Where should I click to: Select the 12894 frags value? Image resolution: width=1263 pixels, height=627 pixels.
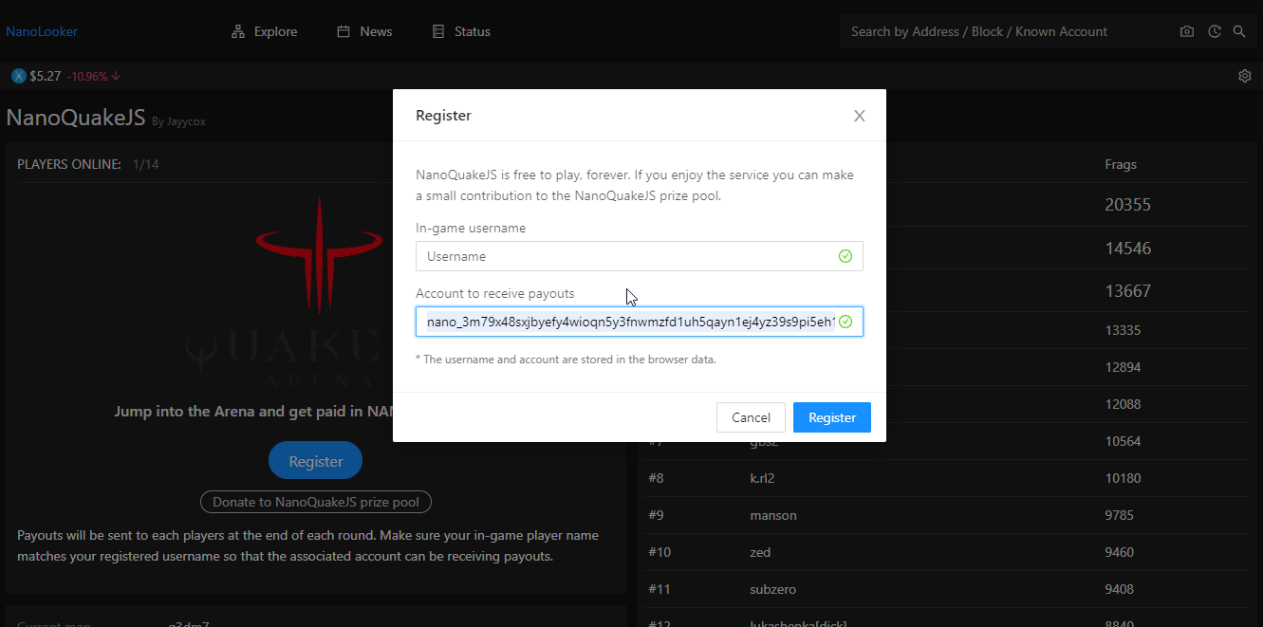[x=1123, y=367]
